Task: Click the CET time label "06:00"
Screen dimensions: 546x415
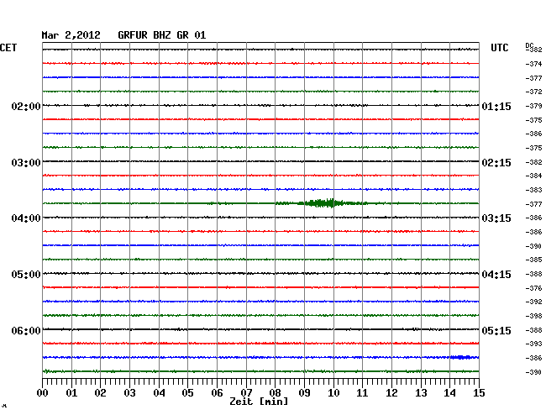Action: (26, 330)
